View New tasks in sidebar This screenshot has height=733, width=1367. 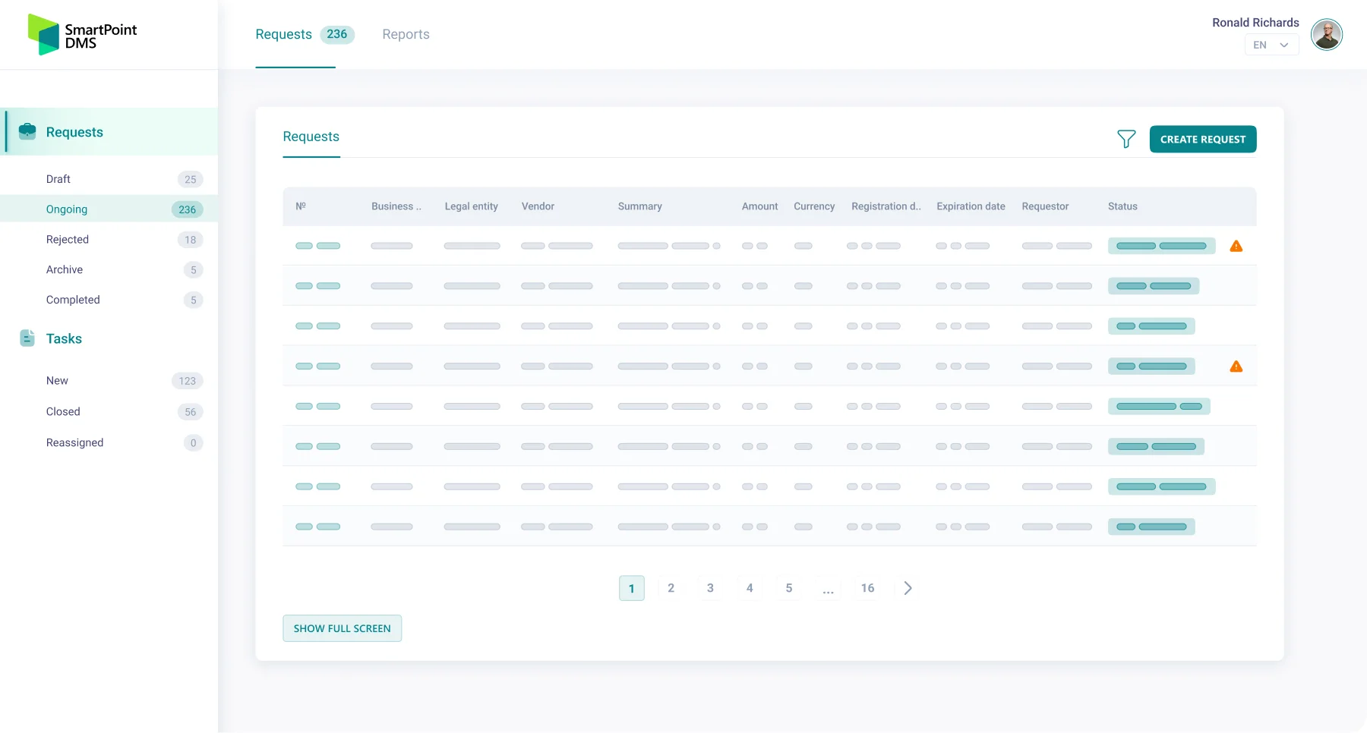click(x=57, y=381)
